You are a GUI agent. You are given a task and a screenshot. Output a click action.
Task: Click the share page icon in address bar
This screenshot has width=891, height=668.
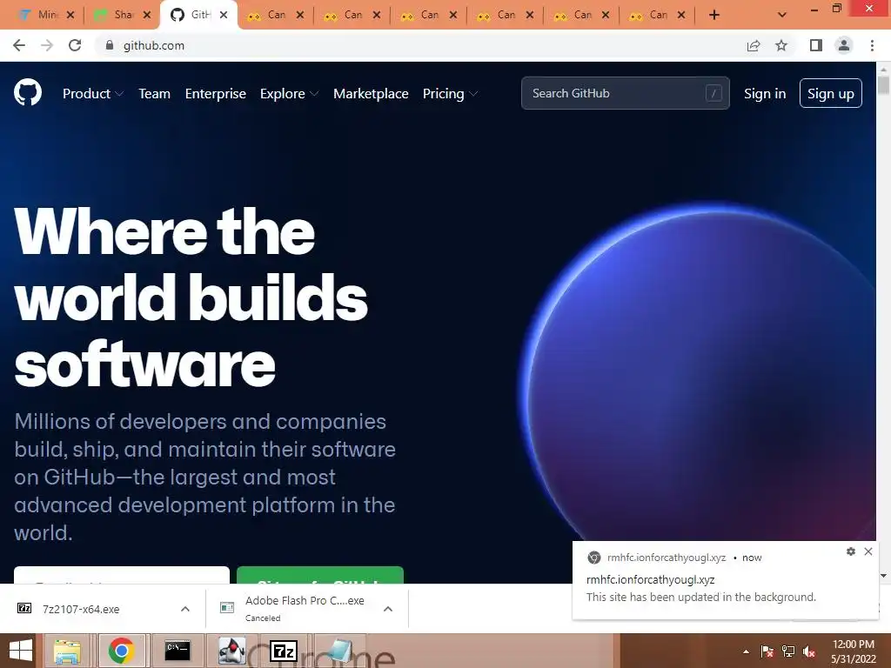point(754,45)
